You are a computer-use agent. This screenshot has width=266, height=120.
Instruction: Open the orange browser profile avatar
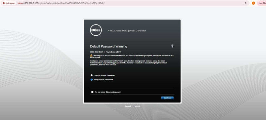tap(253, 3)
